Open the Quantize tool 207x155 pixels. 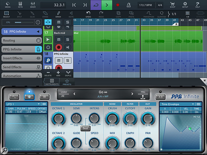[162, 14]
